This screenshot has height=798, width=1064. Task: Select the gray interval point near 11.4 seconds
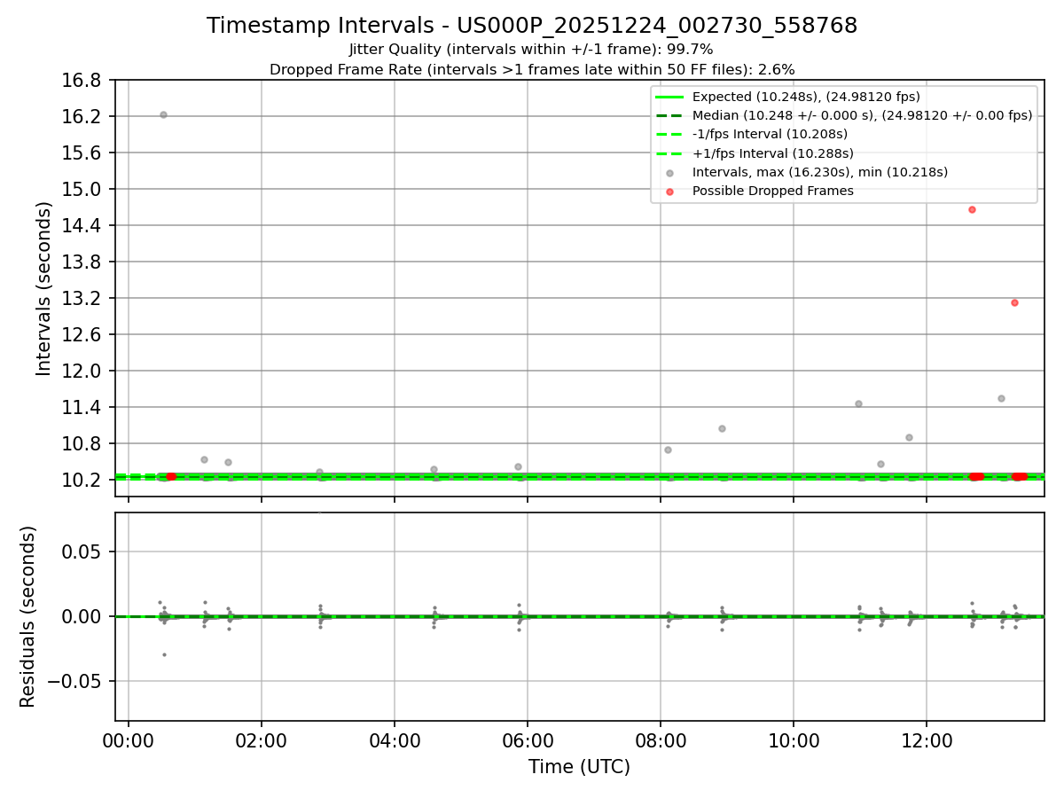(x=858, y=403)
